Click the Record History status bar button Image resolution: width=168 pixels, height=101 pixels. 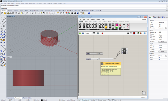[102, 100]
